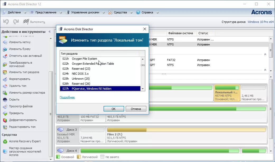Screen dimensions: 275x162
Task: Click the undo arrow icon in toolbar
Action: point(6,22)
